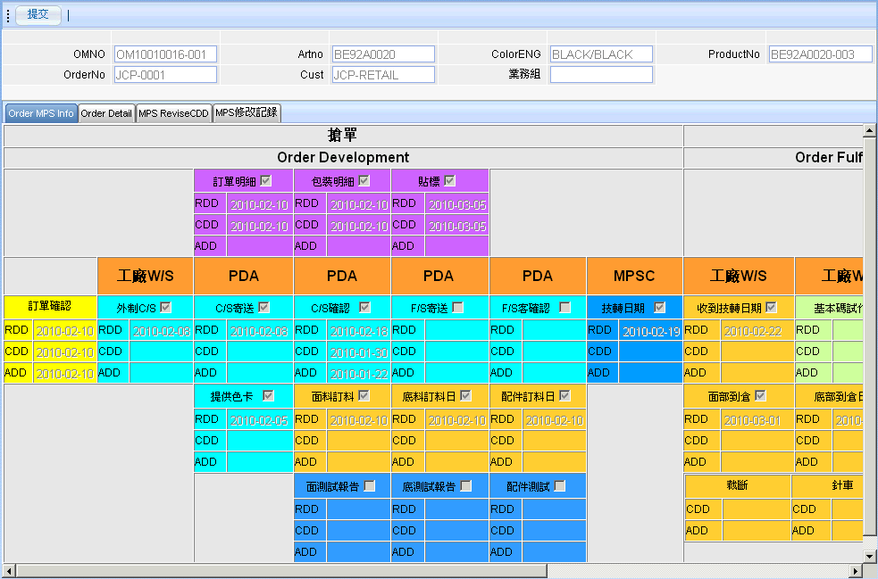Toggle the 貼標 checkbox
Screen dimensions: 878x579
pyautogui.click(x=449, y=181)
